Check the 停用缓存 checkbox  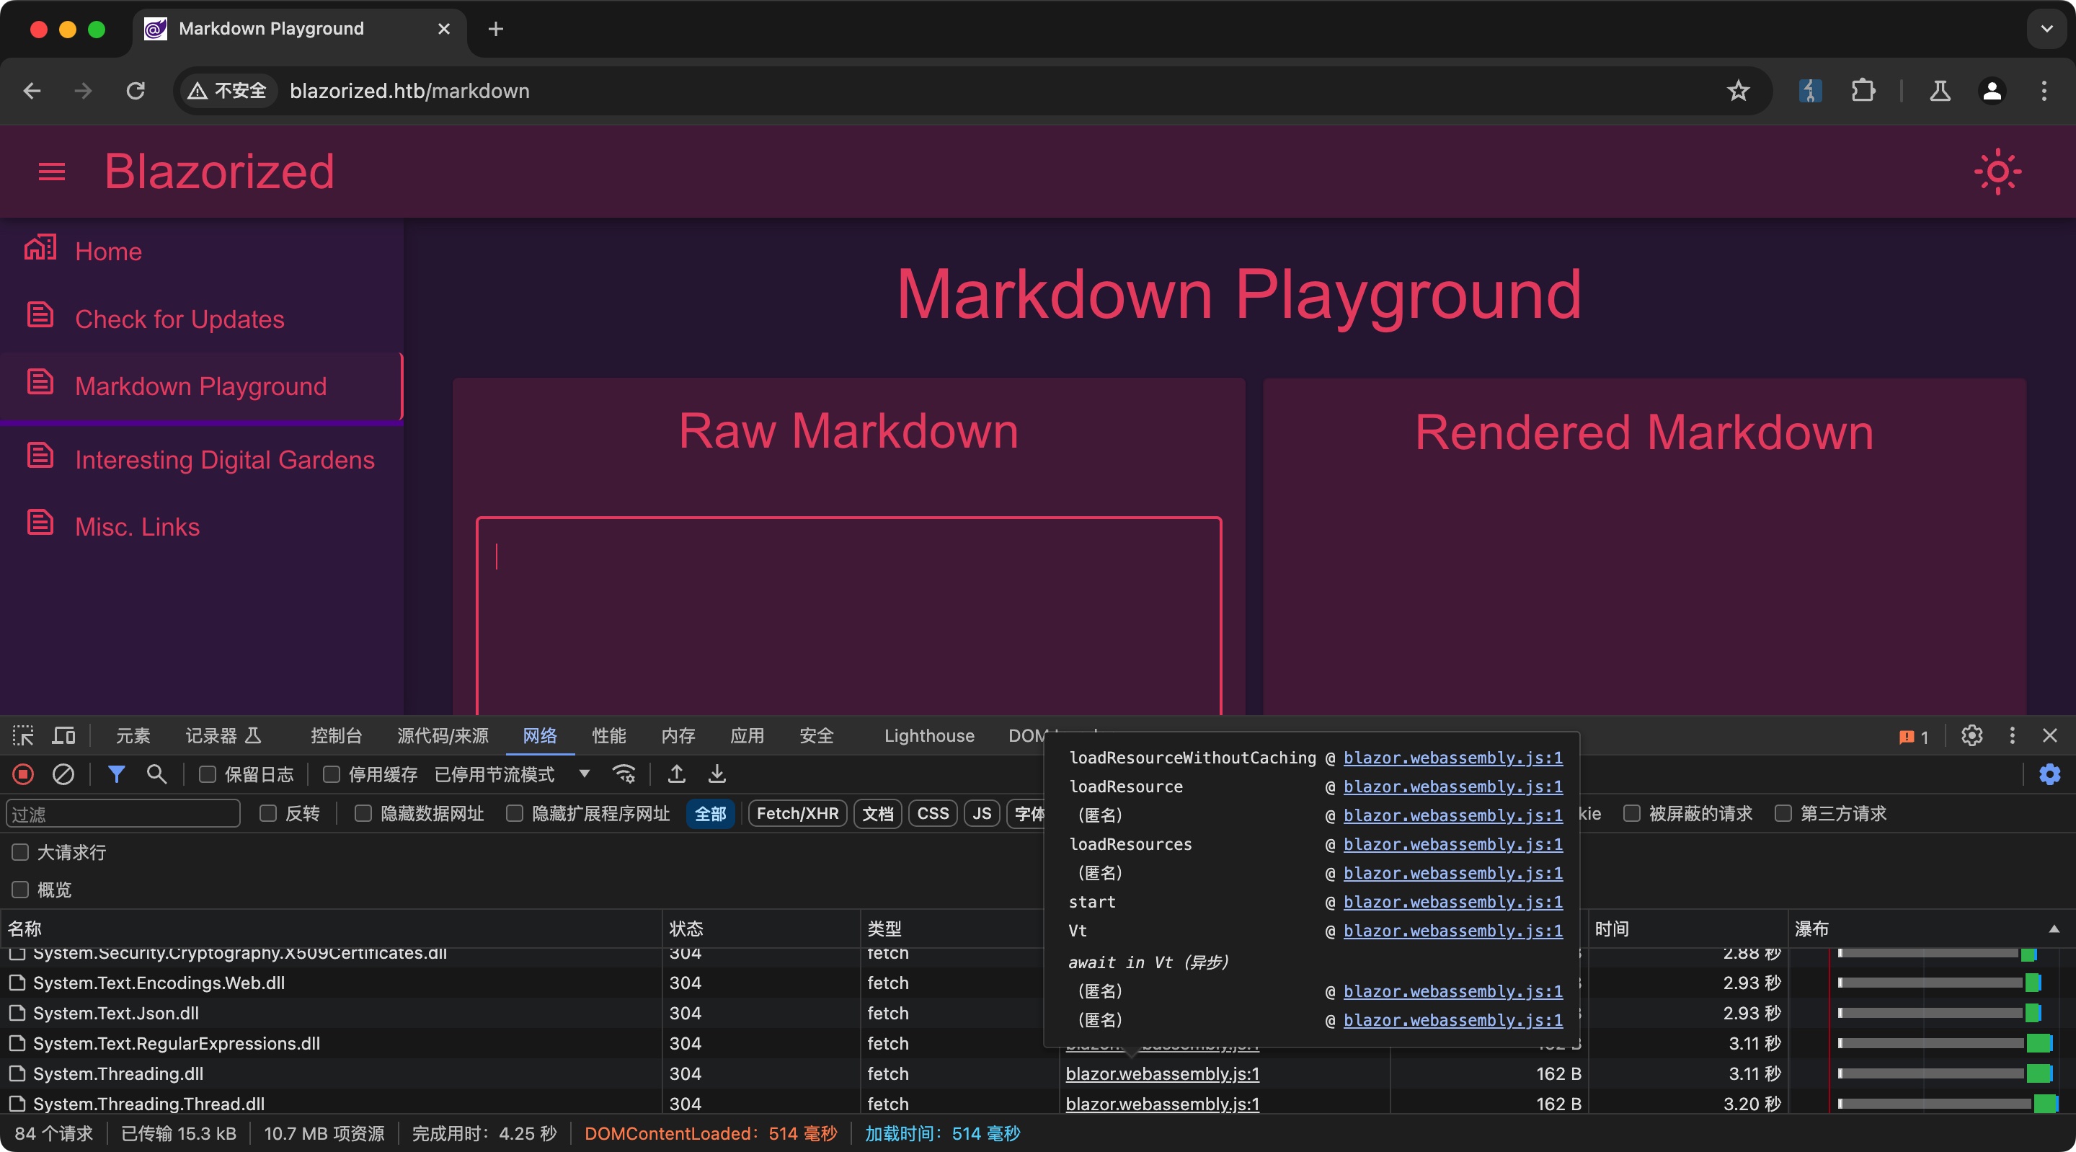coord(332,775)
